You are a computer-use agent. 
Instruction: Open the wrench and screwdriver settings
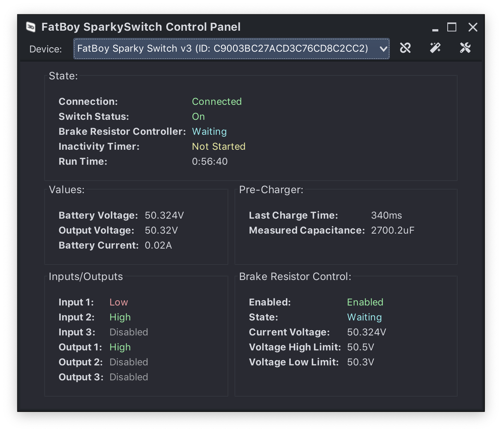click(x=465, y=48)
